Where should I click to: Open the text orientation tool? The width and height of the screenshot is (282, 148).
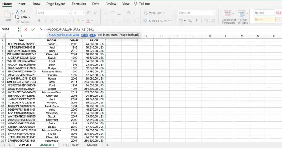click(x=129, y=13)
